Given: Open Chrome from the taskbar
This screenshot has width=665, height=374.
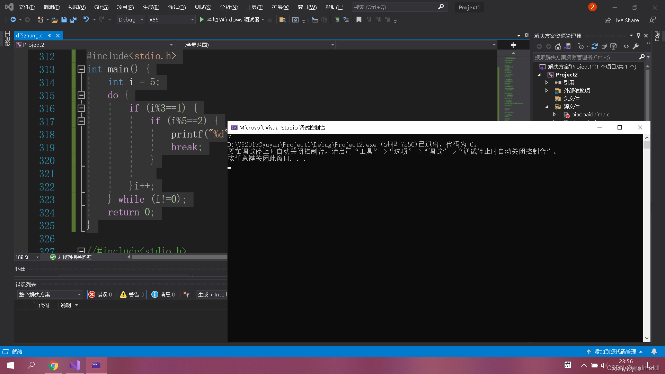Looking at the screenshot, I should 53,365.
